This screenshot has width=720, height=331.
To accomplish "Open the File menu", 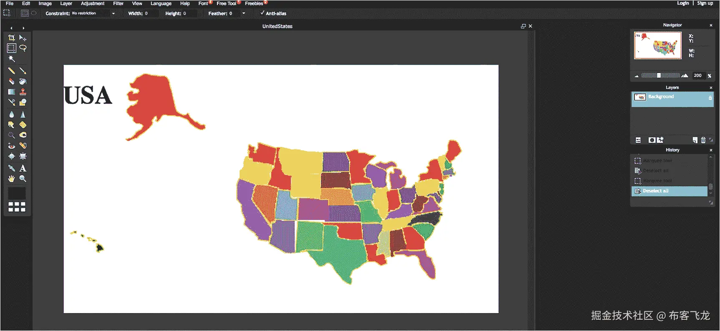I will click(10, 3).
